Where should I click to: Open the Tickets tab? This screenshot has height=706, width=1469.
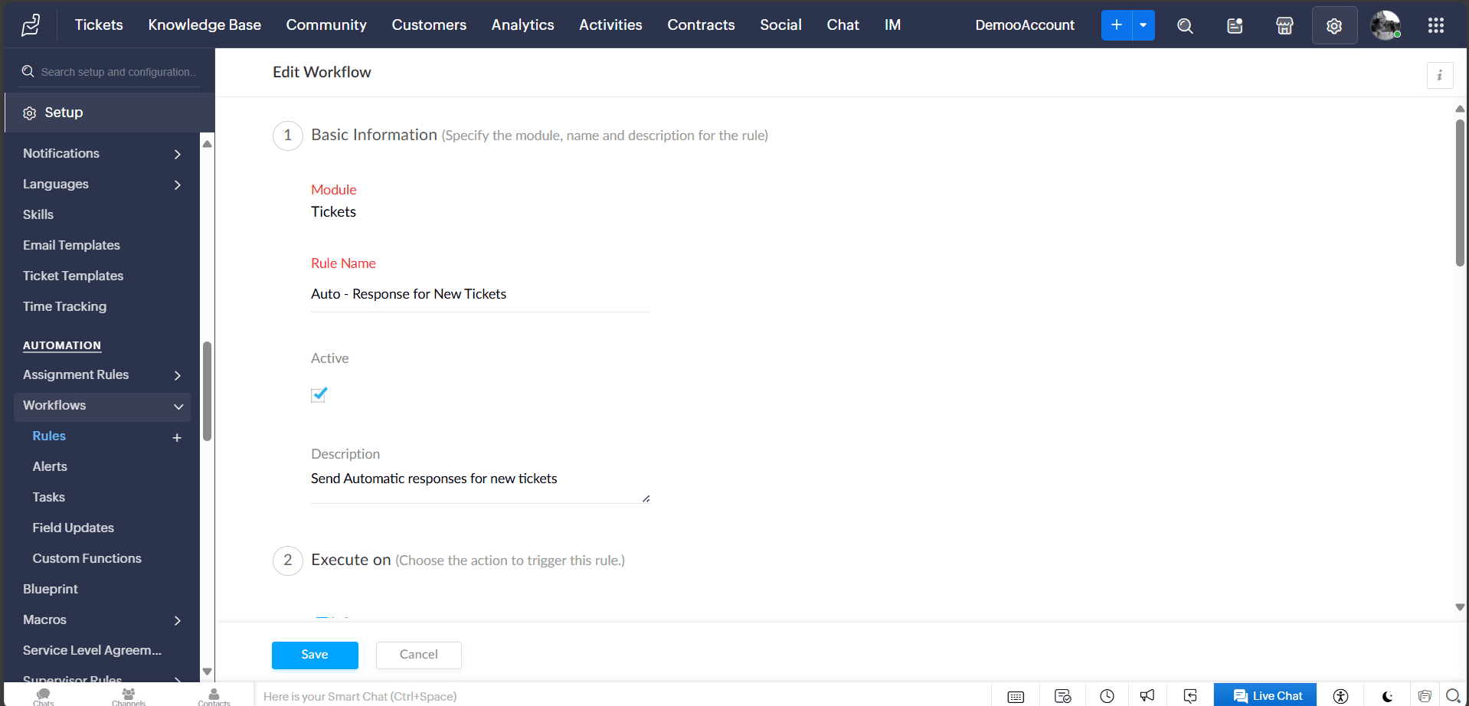point(99,25)
